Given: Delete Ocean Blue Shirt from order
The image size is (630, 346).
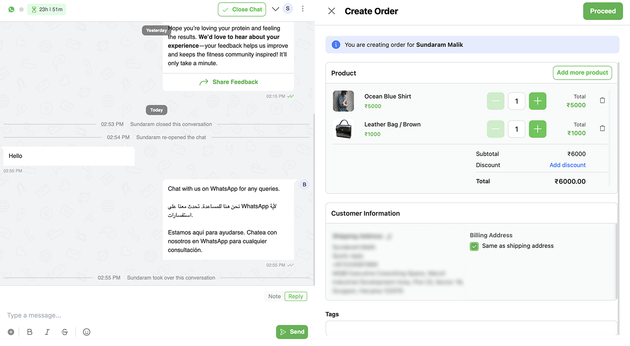Looking at the screenshot, I should click(602, 101).
